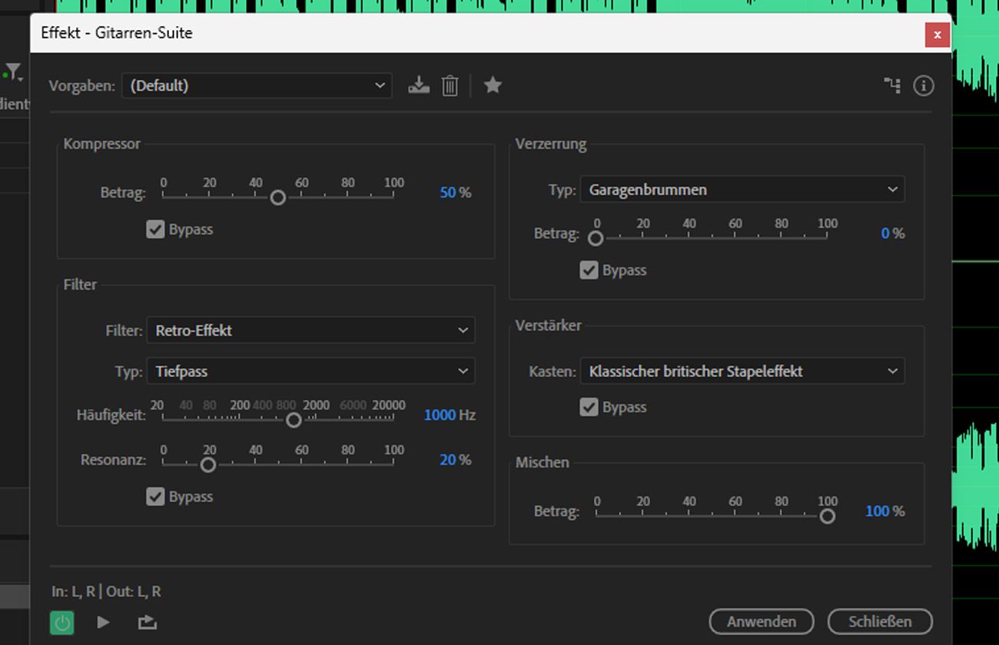Toggle the green effect power button

(61, 622)
